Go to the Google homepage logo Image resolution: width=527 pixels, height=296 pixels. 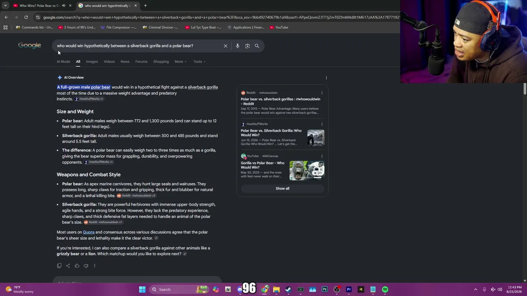pos(30,45)
